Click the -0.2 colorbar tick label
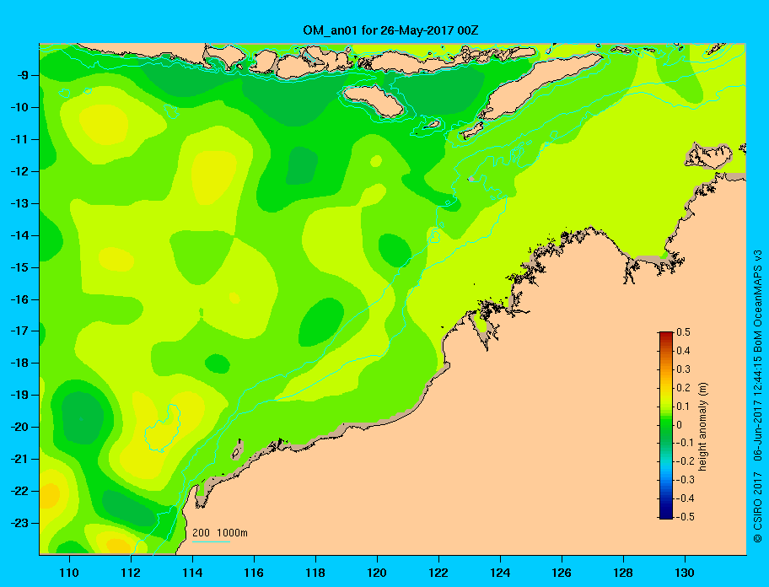 point(685,461)
